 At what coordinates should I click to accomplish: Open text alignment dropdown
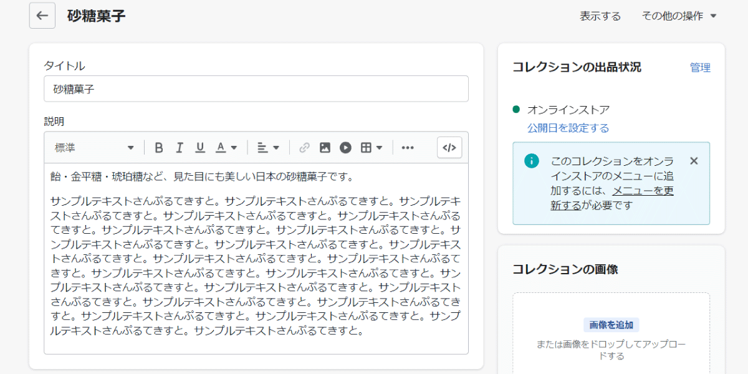(269, 148)
